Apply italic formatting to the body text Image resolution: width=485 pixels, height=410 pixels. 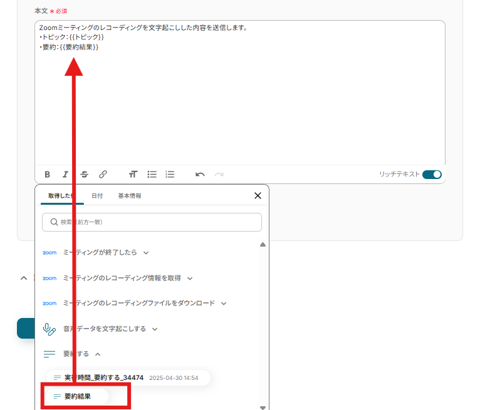[65, 175]
